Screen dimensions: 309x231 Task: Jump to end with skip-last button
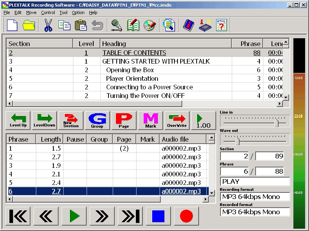(x=130, y=216)
